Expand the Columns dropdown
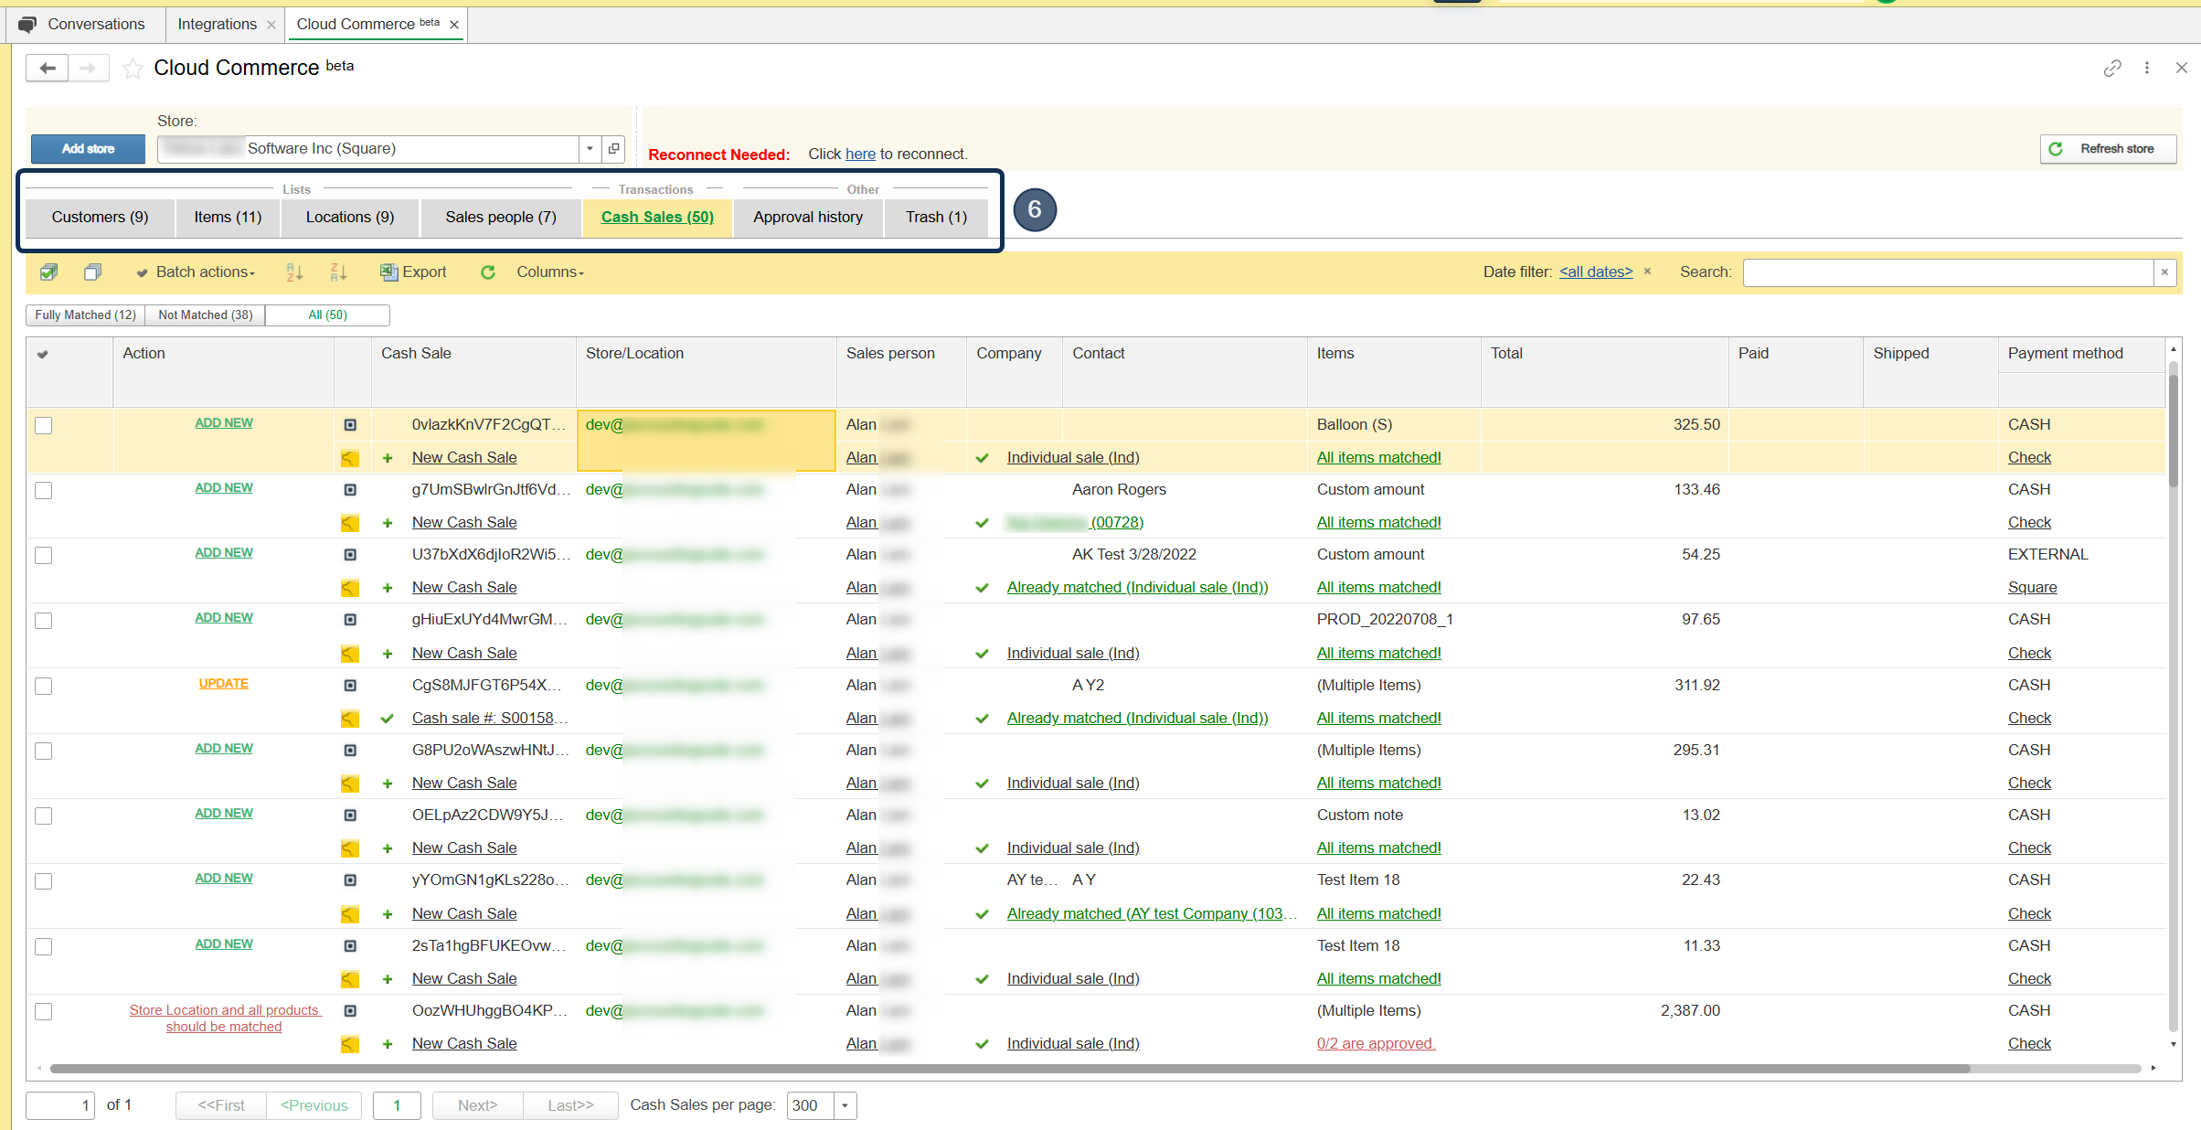This screenshot has width=2201, height=1130. coord(549,272)
